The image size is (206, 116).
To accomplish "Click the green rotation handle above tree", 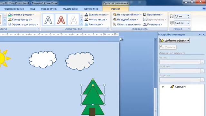I will click(x=93, y=80).
